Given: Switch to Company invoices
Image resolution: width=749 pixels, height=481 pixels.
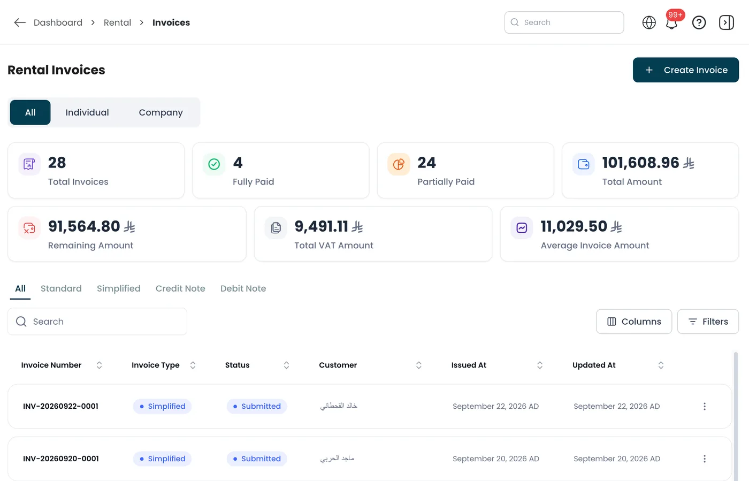Looking at the screenshot, I should 160,112.
